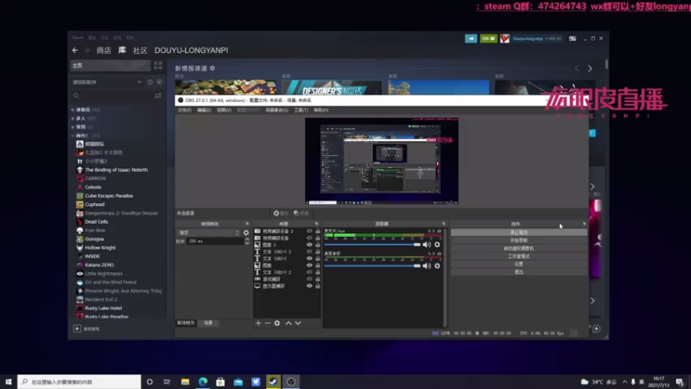Open the 编辑(E) menu in OBS

(204, 111)
